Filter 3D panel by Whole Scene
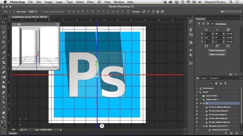 (211, 83)
